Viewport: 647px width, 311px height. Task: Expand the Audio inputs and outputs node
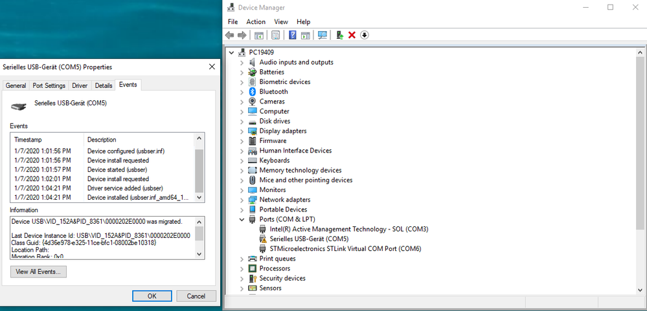[x=242, y=62]
